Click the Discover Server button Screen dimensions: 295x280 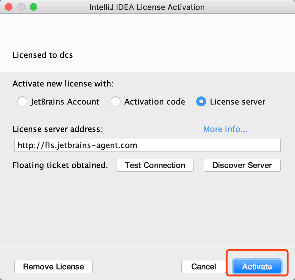(242, 165)
